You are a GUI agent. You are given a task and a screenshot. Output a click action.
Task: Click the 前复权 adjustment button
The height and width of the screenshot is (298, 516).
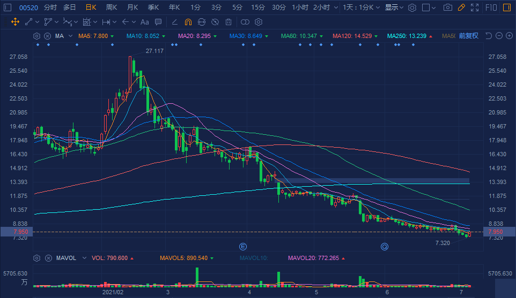coord(469,36)
